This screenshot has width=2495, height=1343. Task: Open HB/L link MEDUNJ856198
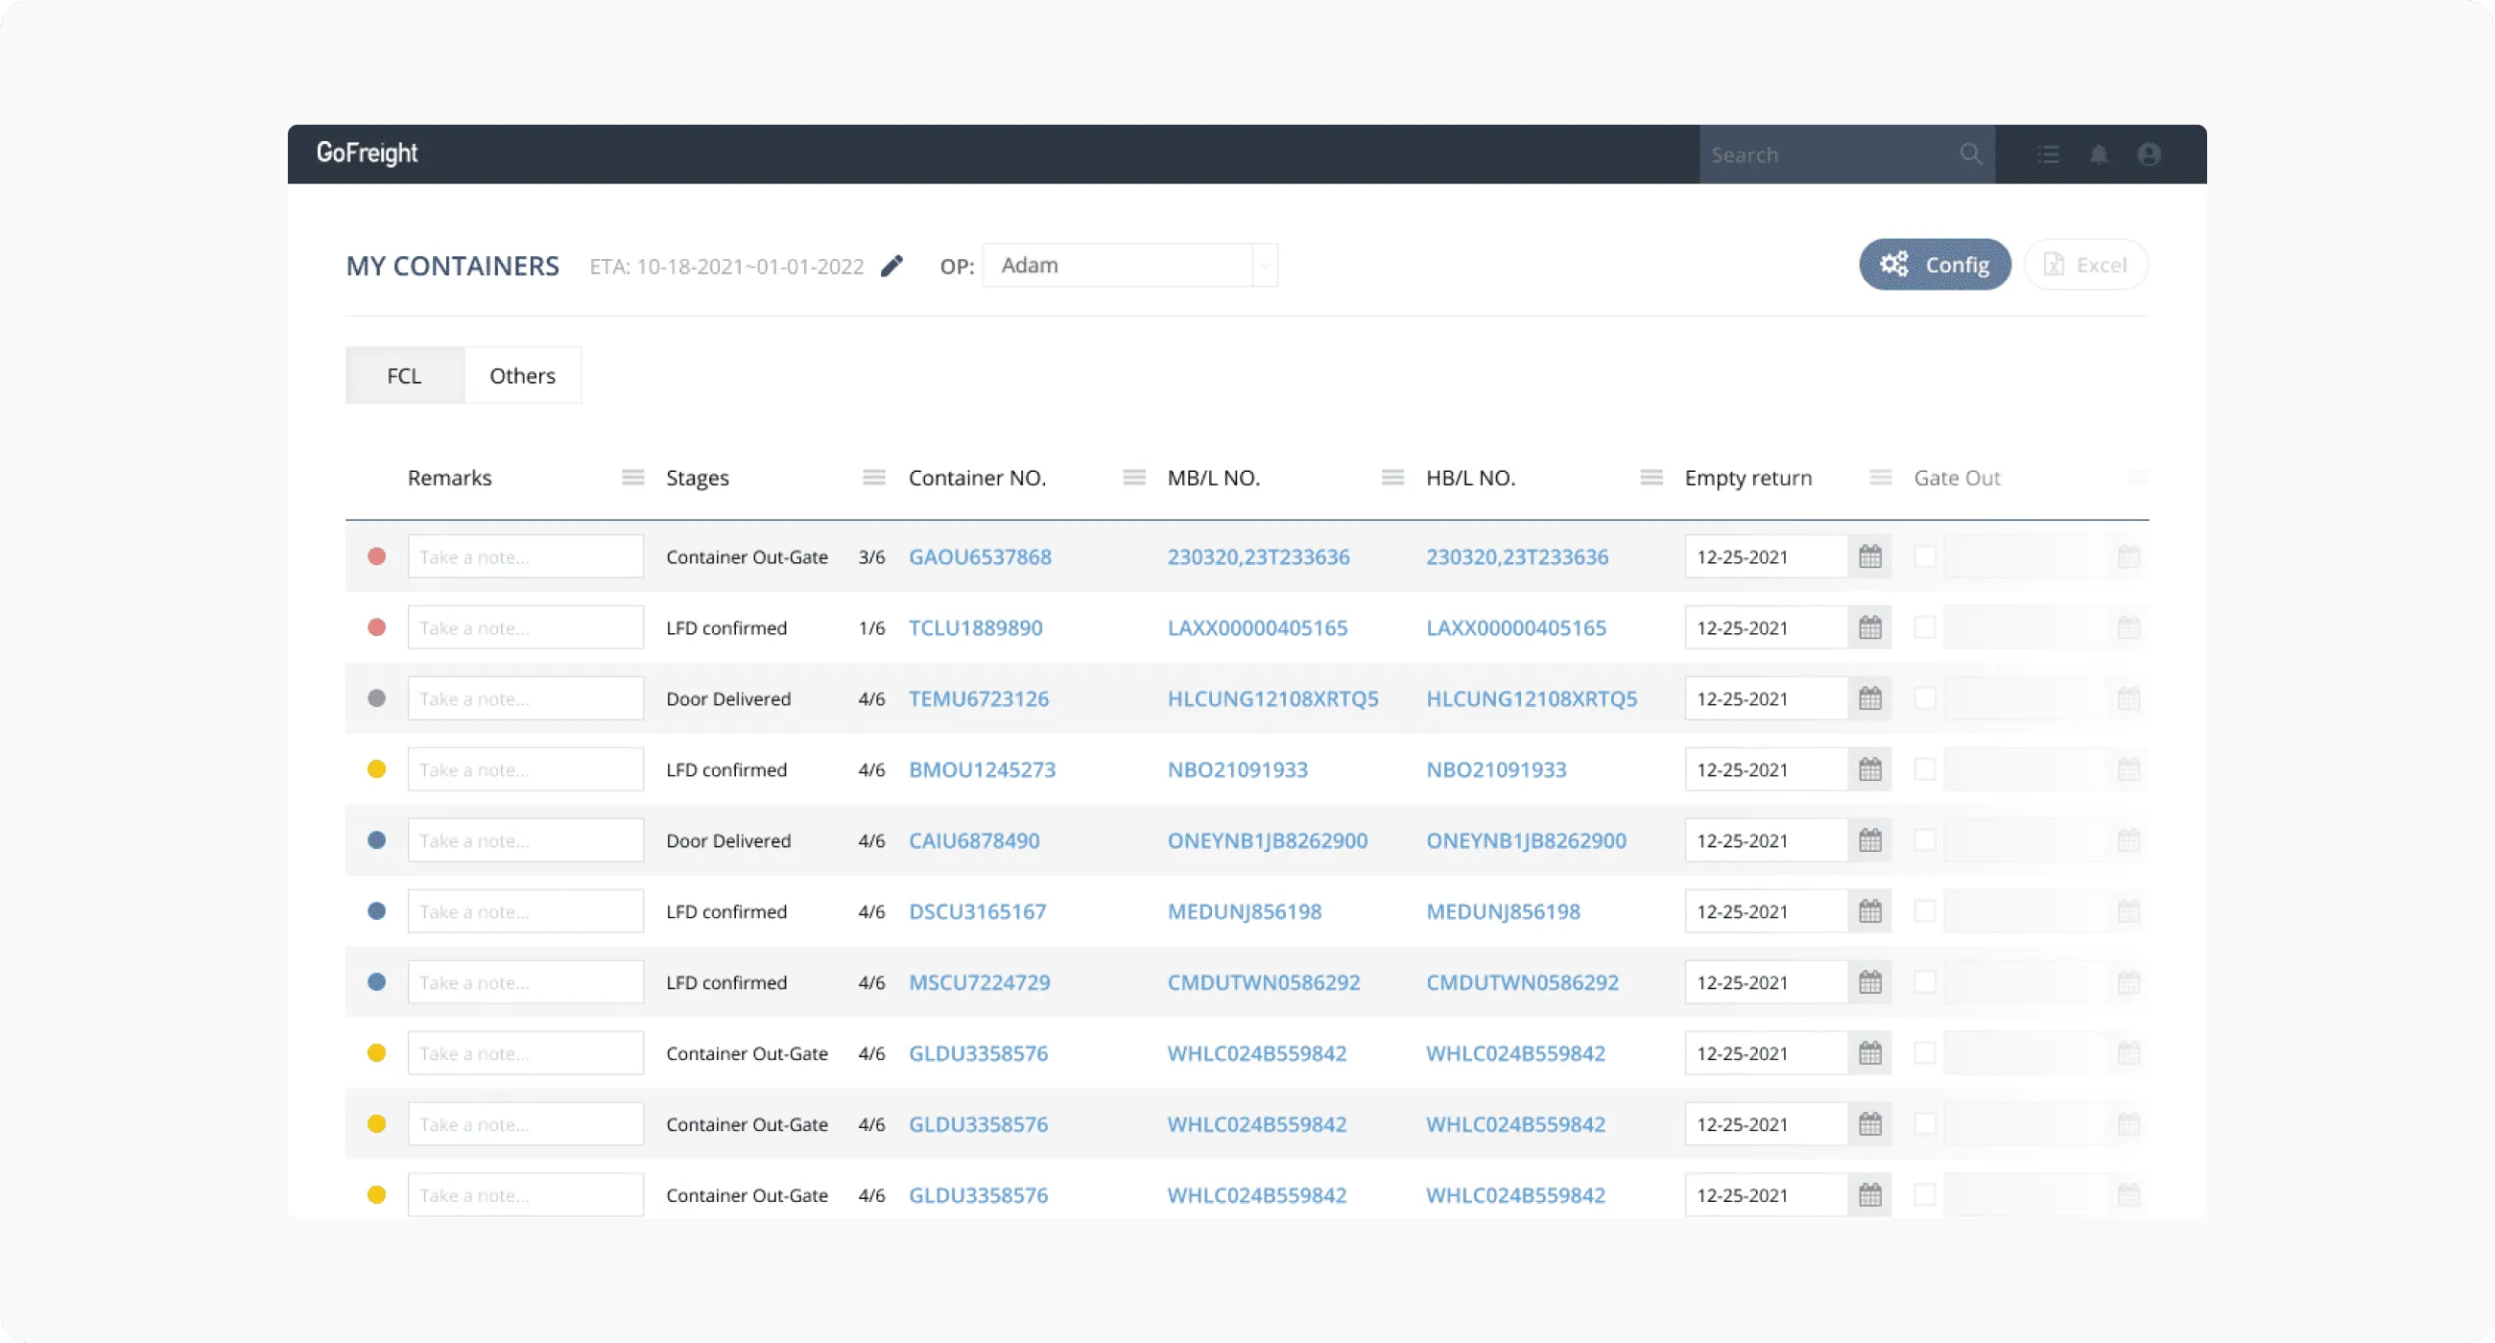click(x=1502, y=911)
